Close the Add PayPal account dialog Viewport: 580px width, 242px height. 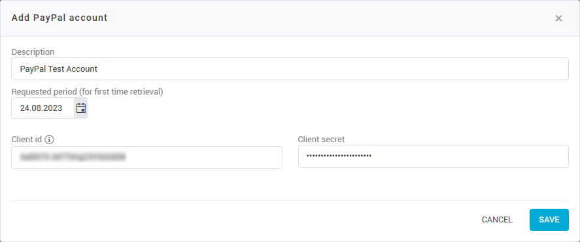coord(558,18)
